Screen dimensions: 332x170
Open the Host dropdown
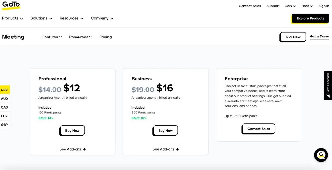pos(307,6)
